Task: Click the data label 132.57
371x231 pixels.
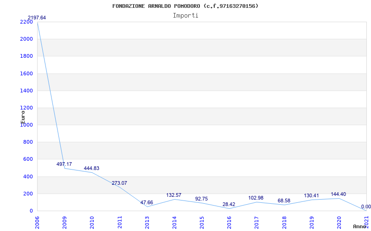Action: (x=174, y=195)
